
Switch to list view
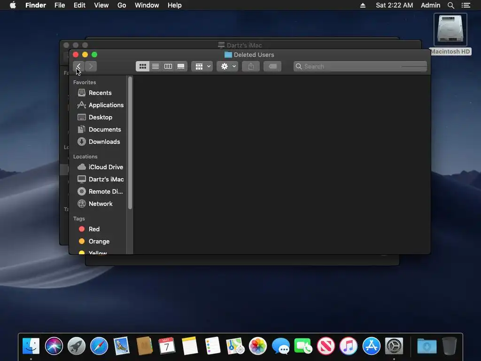tap(155, 66)
